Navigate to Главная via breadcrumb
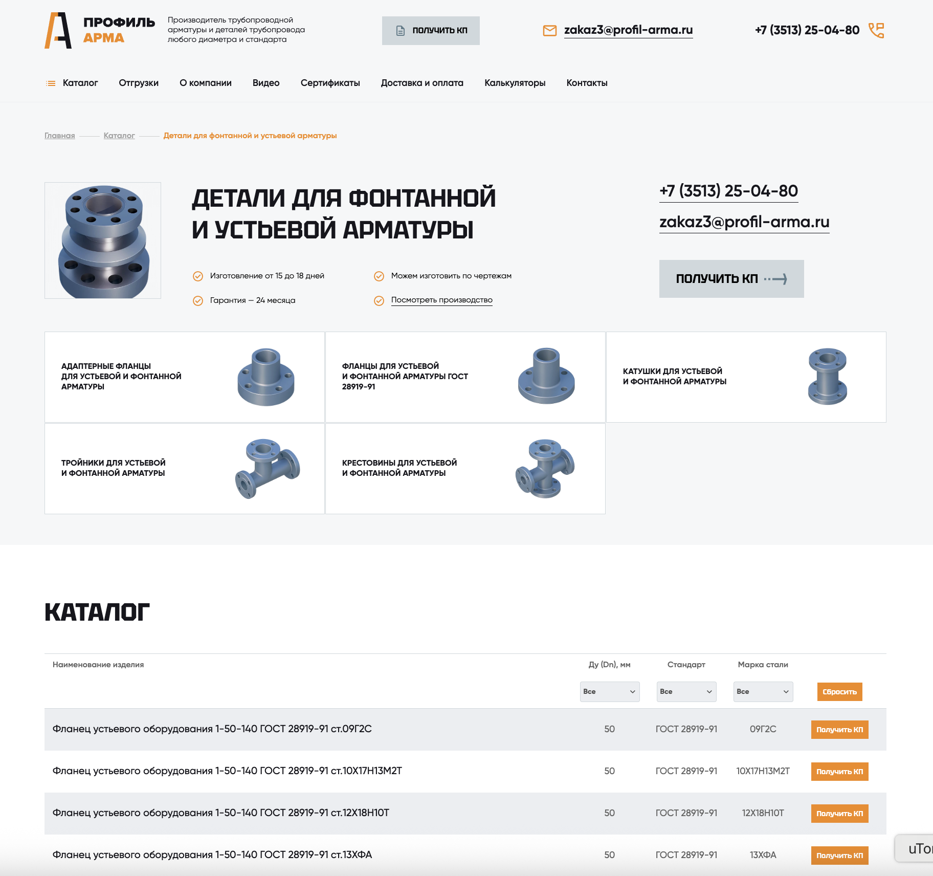The image size is (933, 876). tap(59, 136)
